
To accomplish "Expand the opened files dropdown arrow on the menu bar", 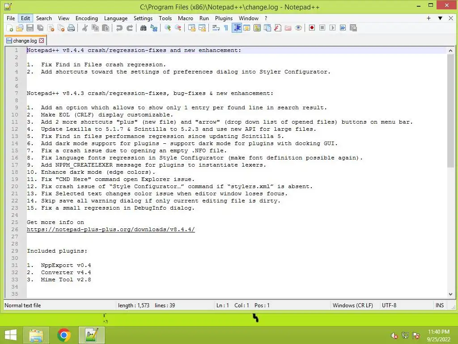I will click(440, 18).
